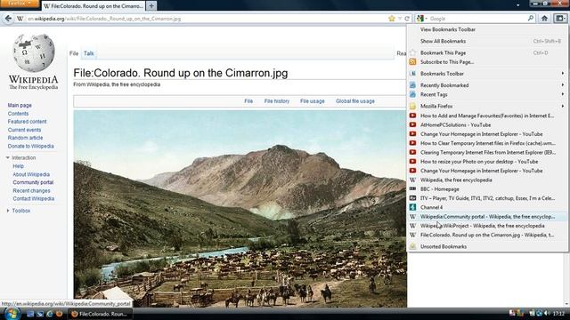Click the Unsorted Bookmarks icon
Image resolution: width=570 pixels, height=320 pixels.
click(412, 246)
